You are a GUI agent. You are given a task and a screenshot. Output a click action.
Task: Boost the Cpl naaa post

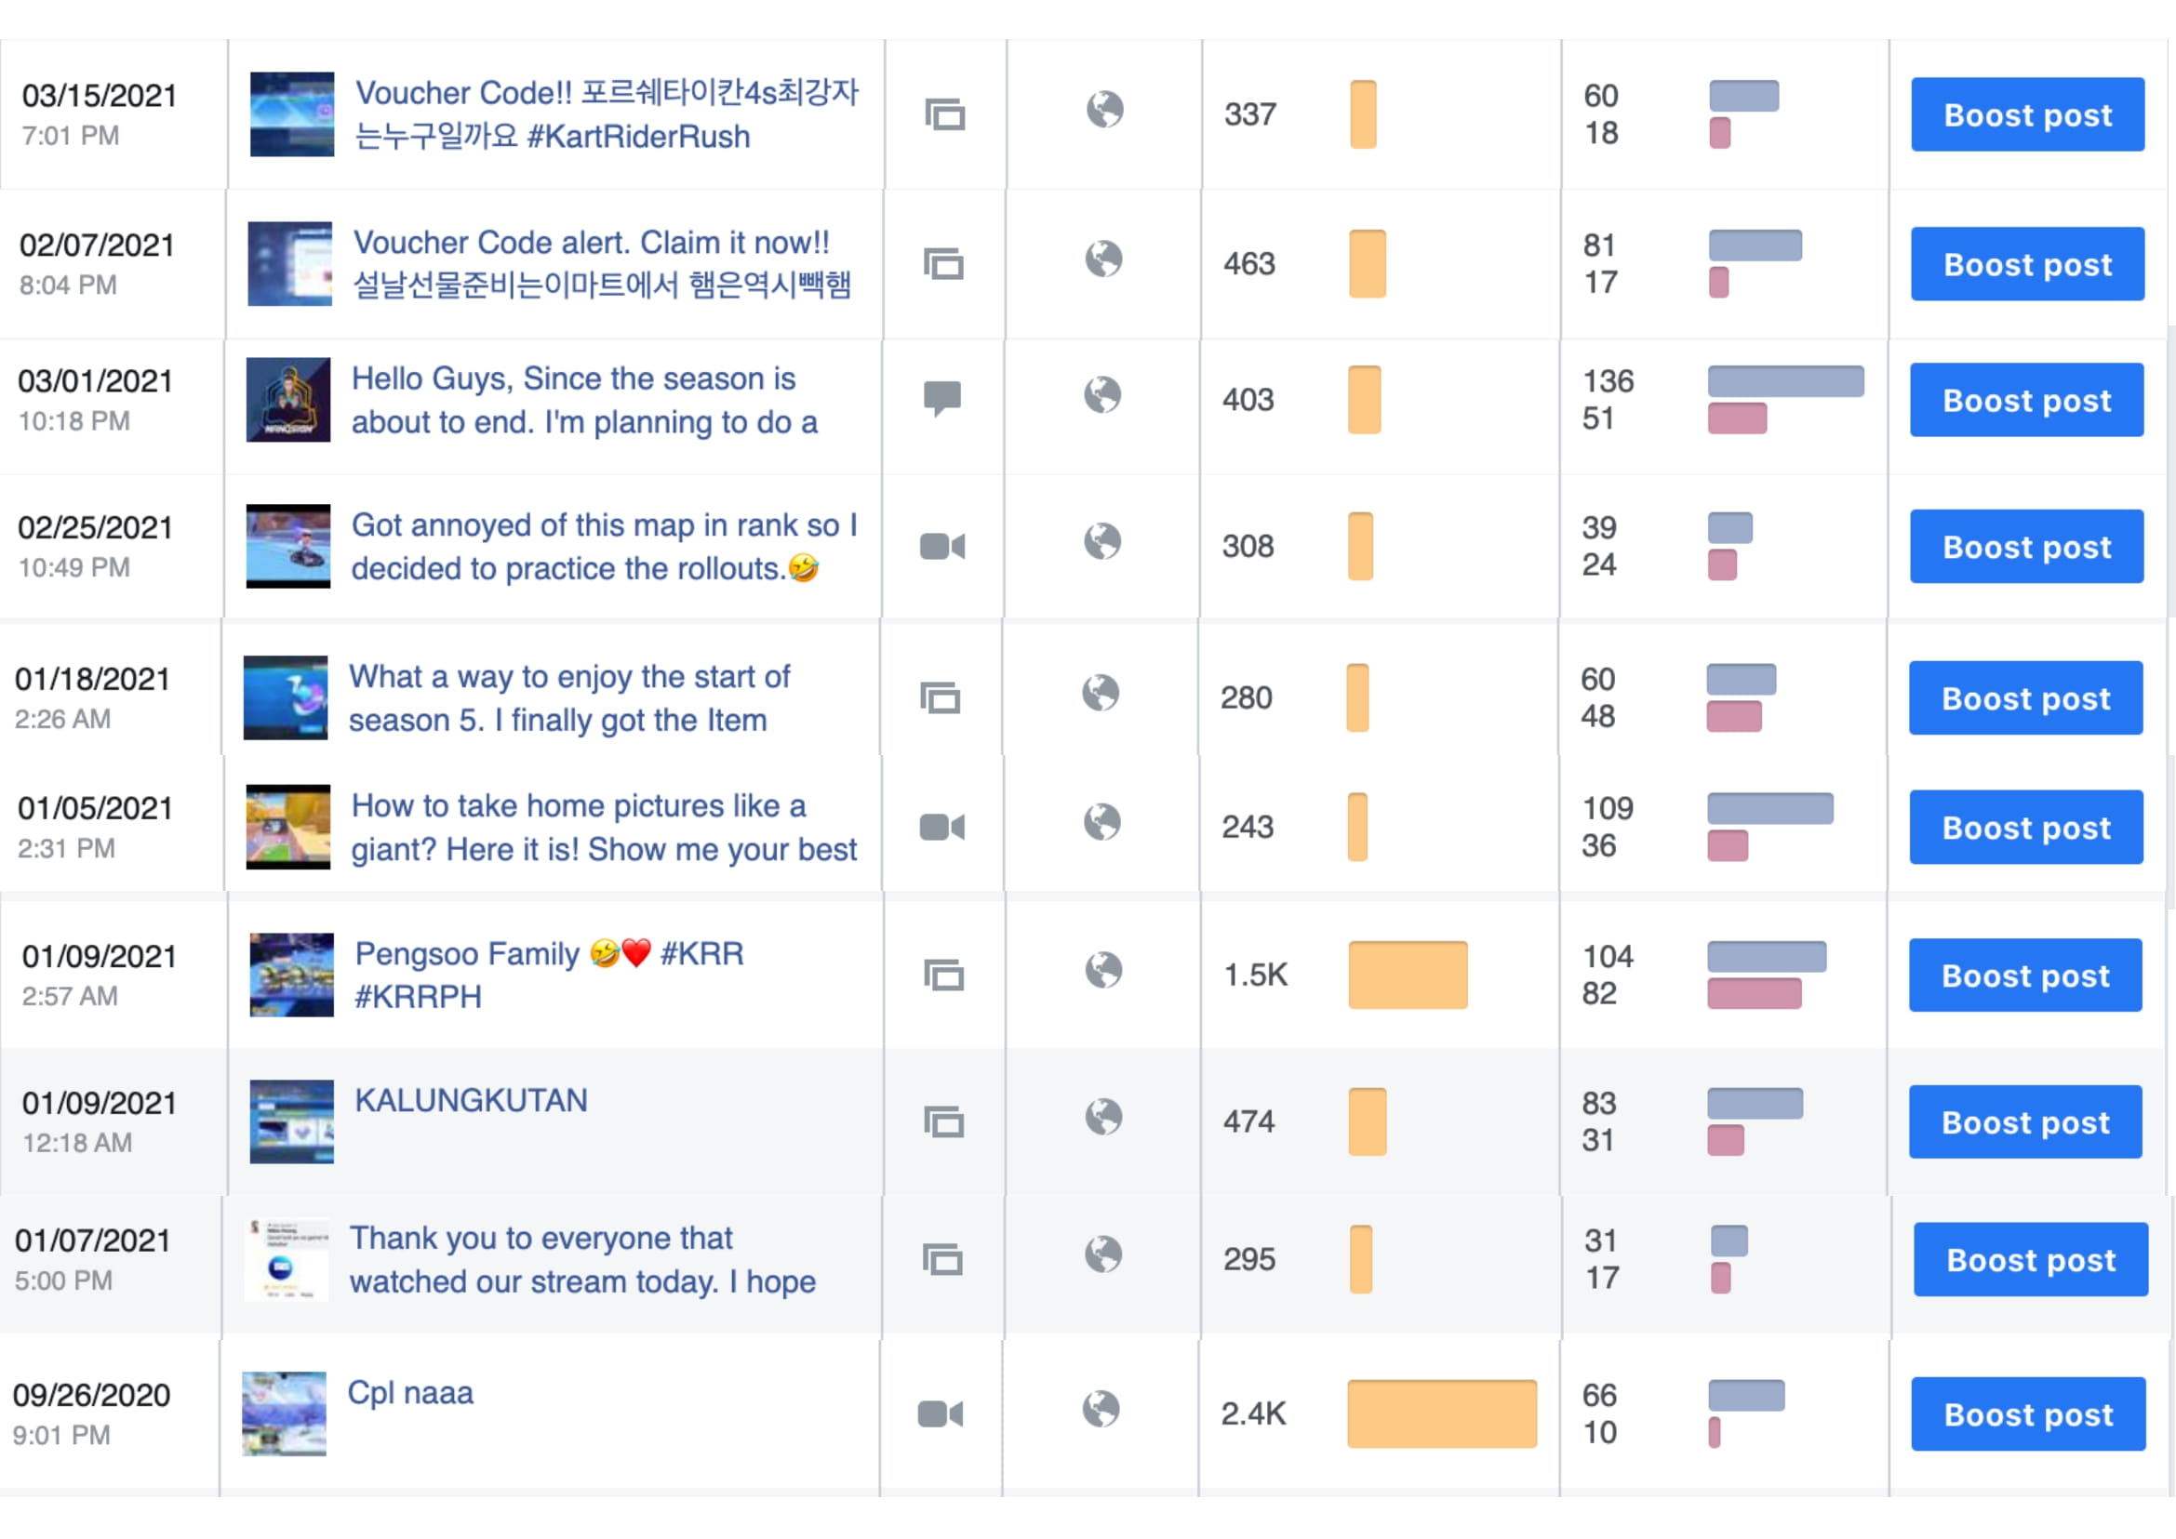point(2027,1413)
